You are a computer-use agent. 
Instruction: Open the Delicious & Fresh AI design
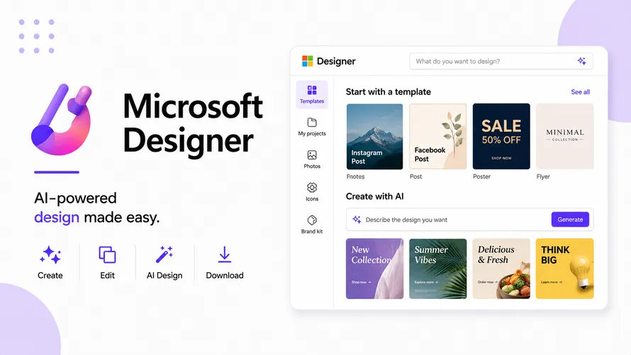[501, 269]
